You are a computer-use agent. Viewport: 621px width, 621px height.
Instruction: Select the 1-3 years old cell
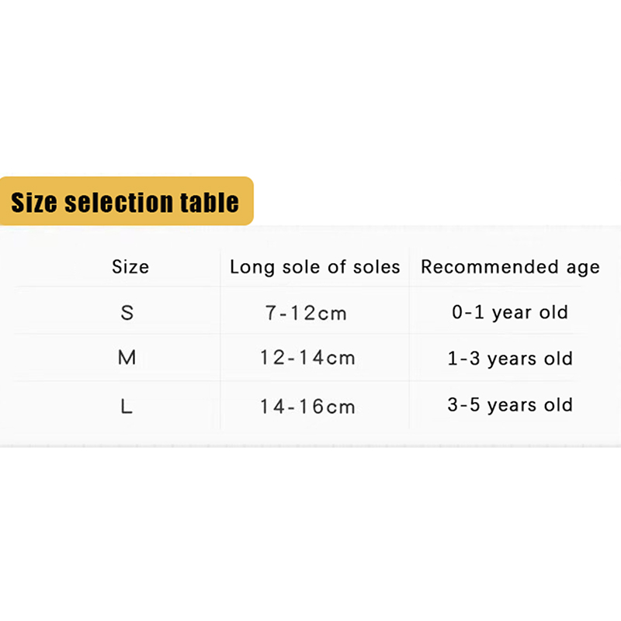click(x=510, y=359)
